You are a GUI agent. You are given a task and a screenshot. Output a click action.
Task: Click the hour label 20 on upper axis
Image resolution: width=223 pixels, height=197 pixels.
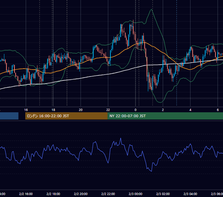pyautogui.click(x=81, y=110)
